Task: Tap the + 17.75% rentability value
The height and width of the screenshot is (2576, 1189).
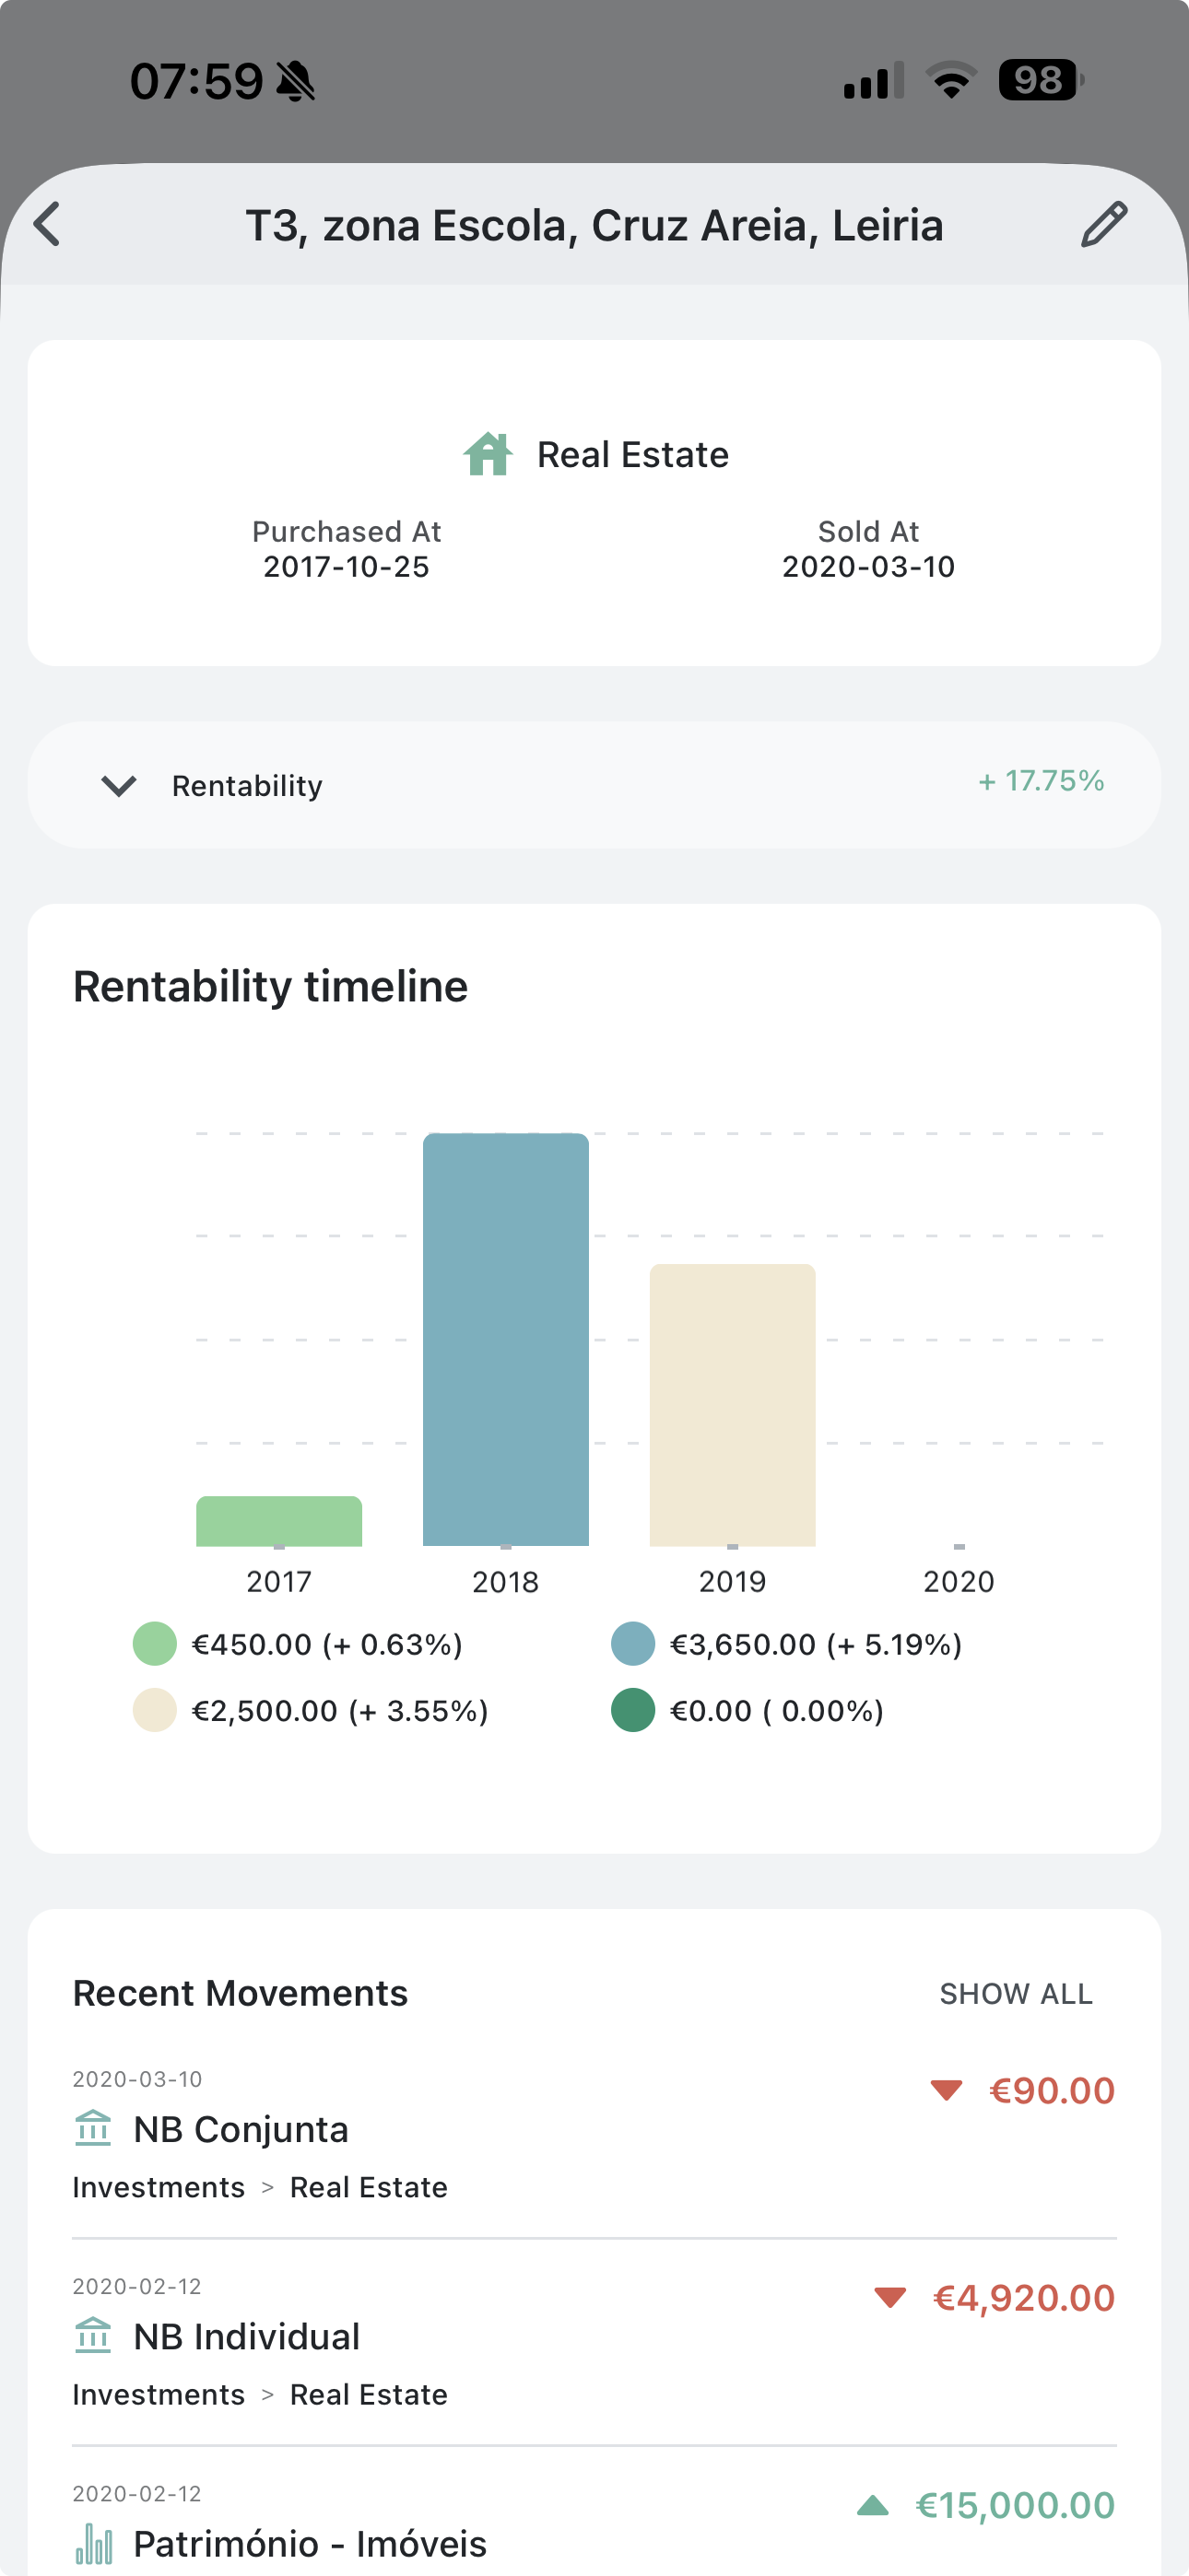Action: pyautogui.click(x=1041, y=781)
